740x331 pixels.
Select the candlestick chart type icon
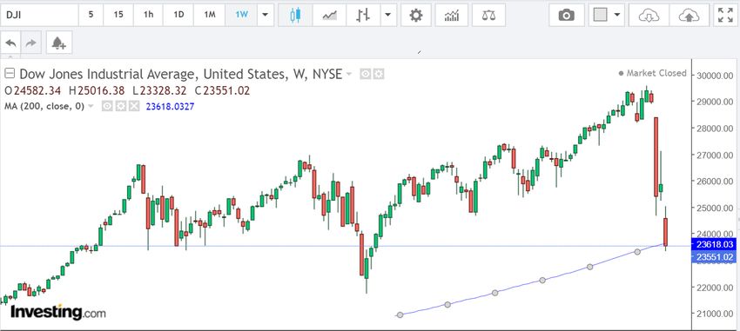pyautogui.click(x=295, y=15)
